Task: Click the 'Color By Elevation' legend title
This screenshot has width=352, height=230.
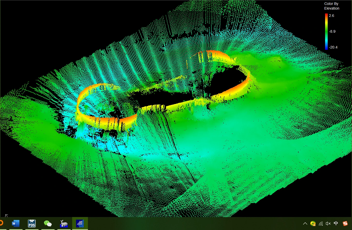Action: point(332,6)
